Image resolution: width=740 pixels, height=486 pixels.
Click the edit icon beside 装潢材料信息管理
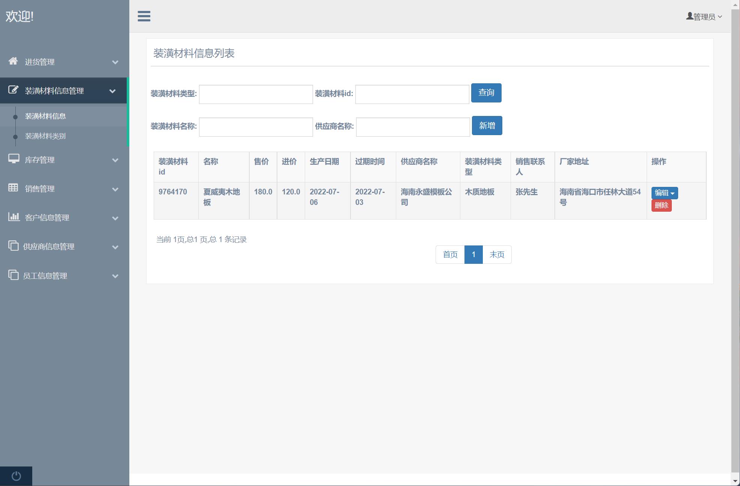coord(13,90)
